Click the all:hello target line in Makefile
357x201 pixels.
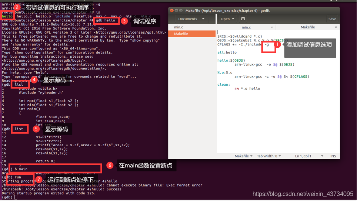227,52
